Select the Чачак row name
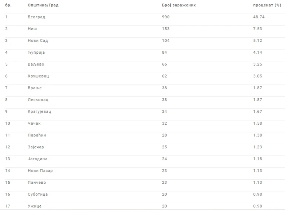Viewport: 285px width, 210px height. click(35, 124)
